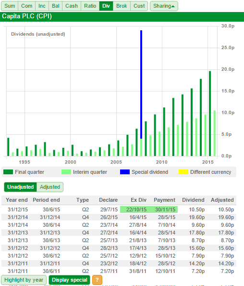The width and height of the screenshot is (244, 286).
Task: Click the Capita PLC (CPI) title
Action: pos(27,16)
